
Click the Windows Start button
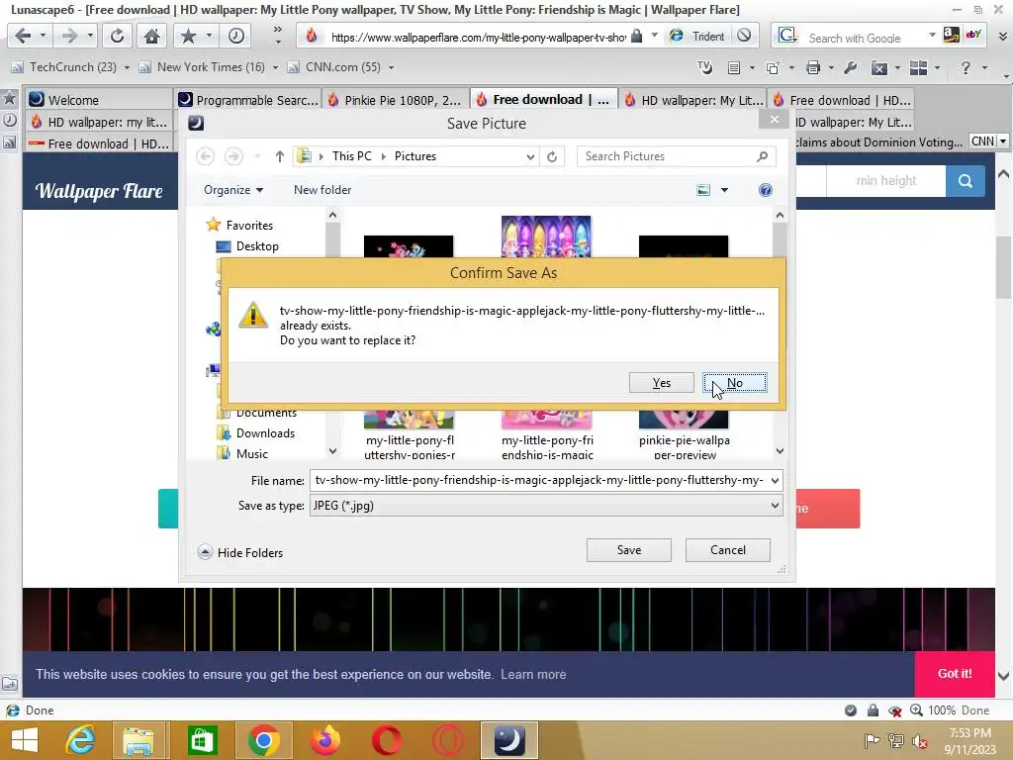25,740
